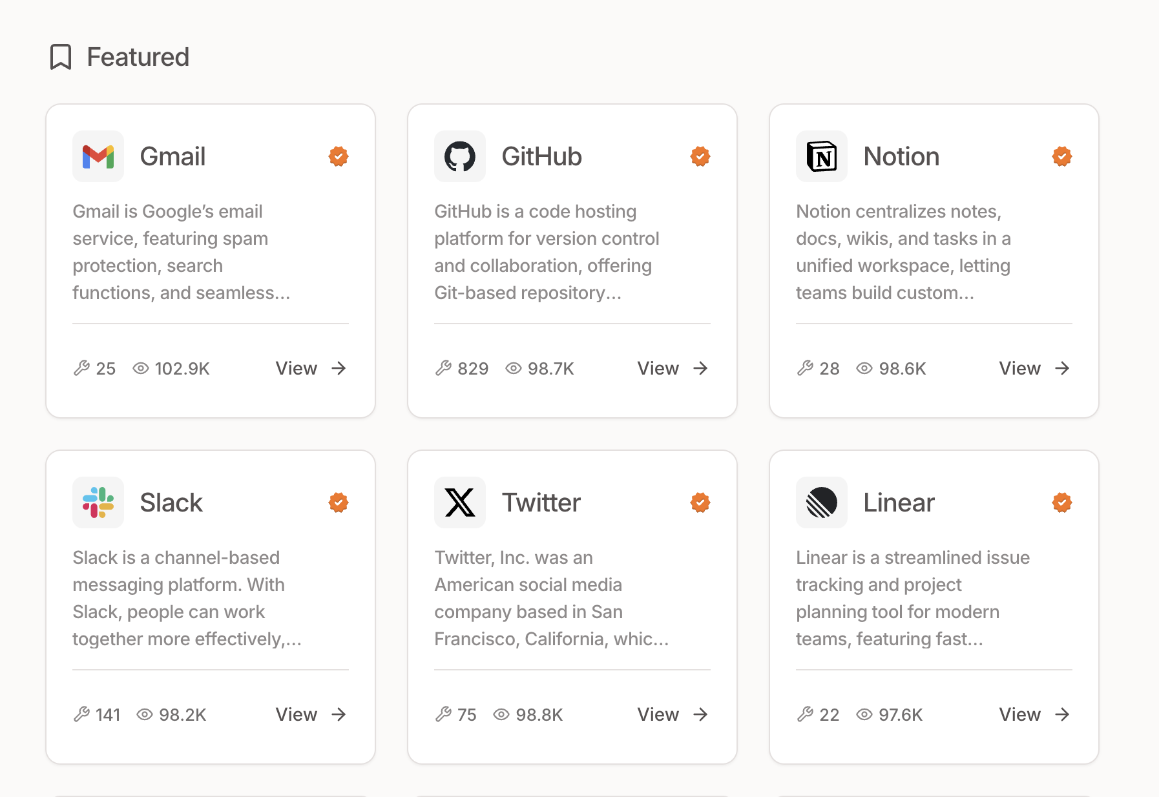This screenshot has height=797, width=1159.
Task: Click the Notion logo icon
Action: pyautogui.click(x=822, y=156)
